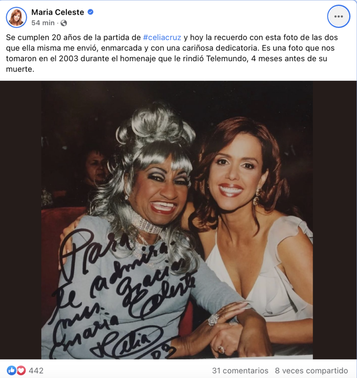Open the three-dots post options menu
The image size is (357, 378).
pos(339,16)
